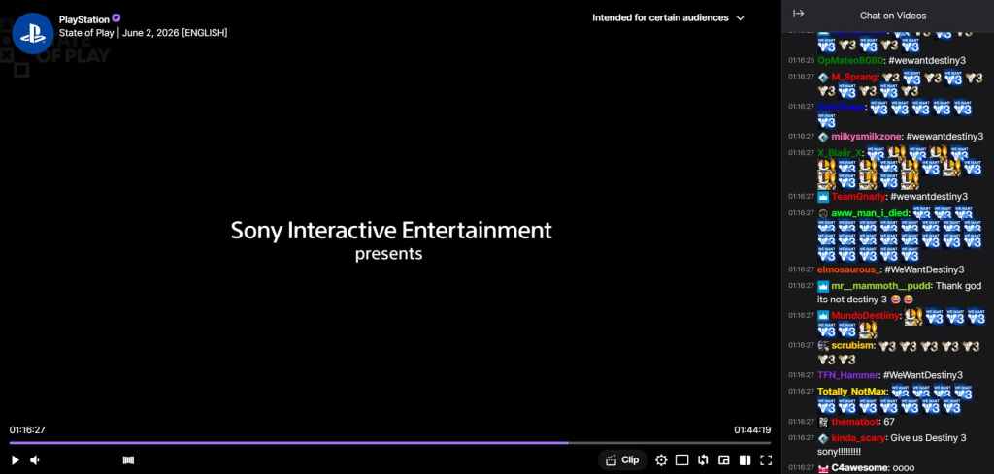The image size is (994, 474).
Task: Click the "Give us Destiny 3 sony" message
Action: [x=891, y=445]
